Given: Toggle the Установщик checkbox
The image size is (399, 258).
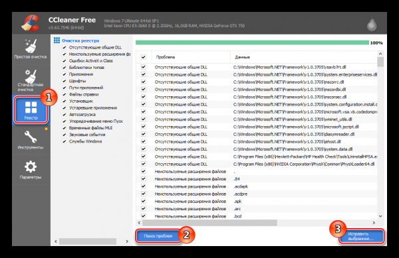Looking at the screenshot, I should (65, 101).
